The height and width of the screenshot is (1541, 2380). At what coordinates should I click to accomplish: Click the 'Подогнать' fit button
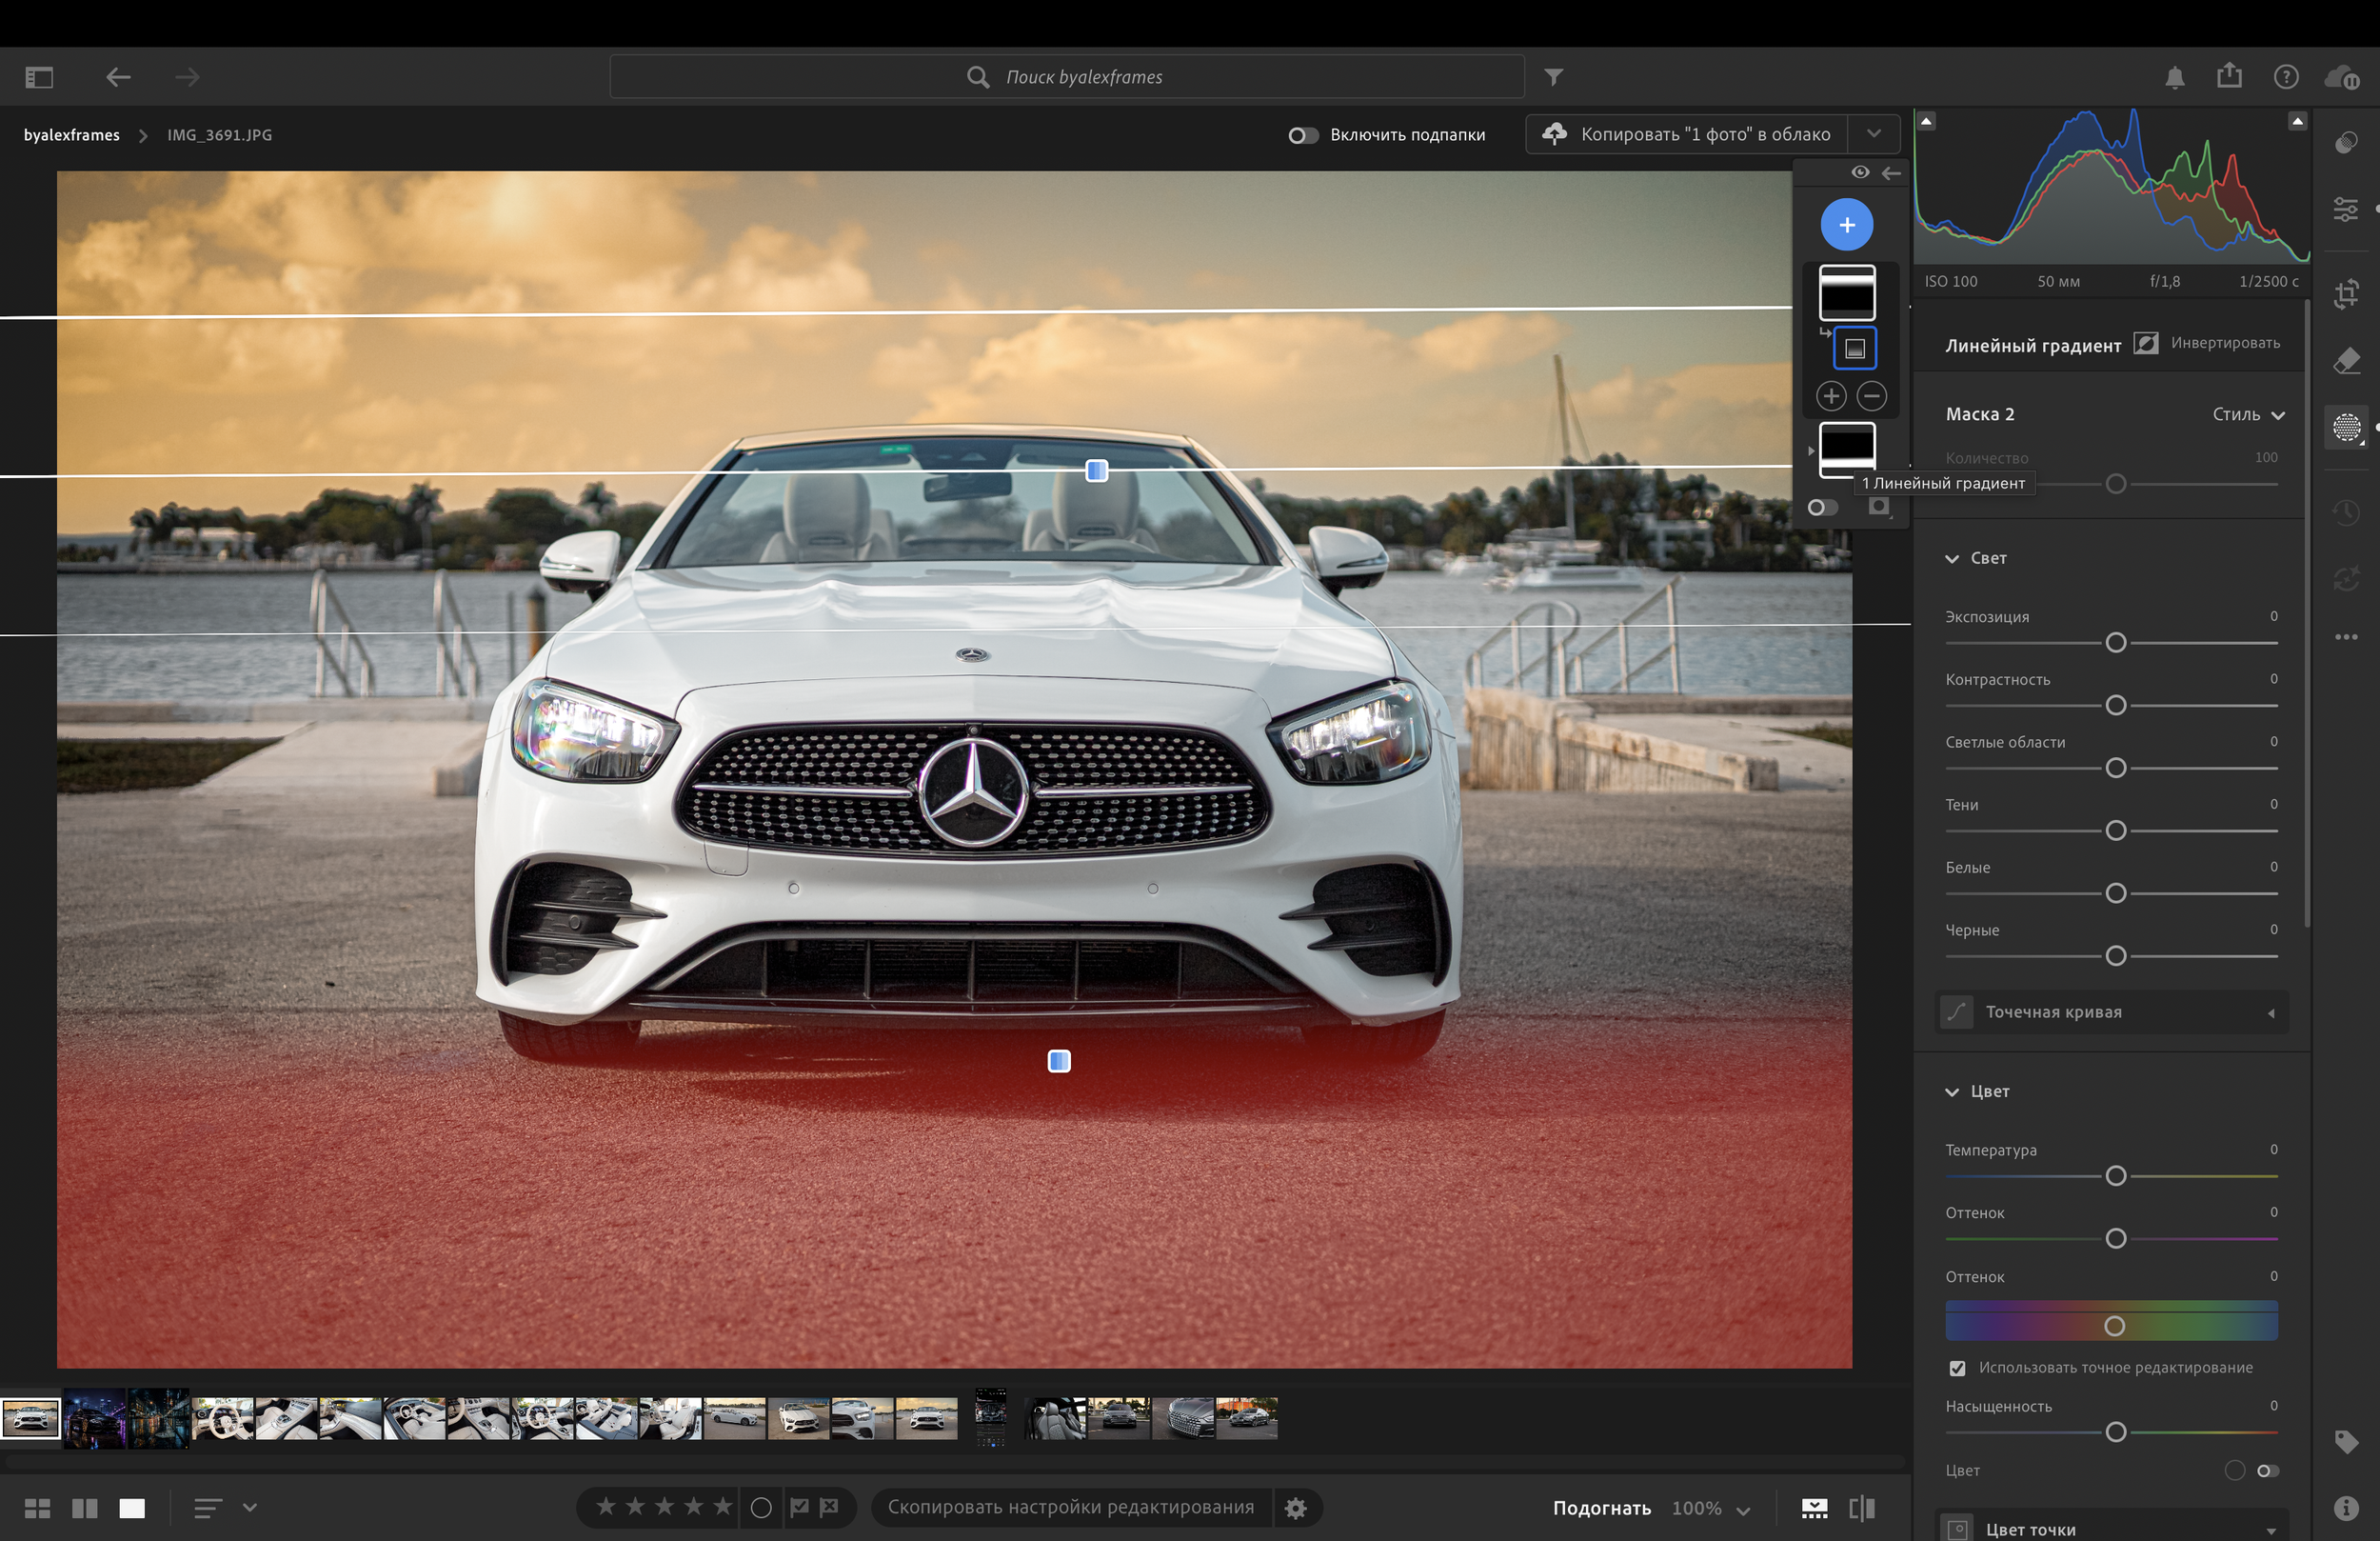1601,1508
